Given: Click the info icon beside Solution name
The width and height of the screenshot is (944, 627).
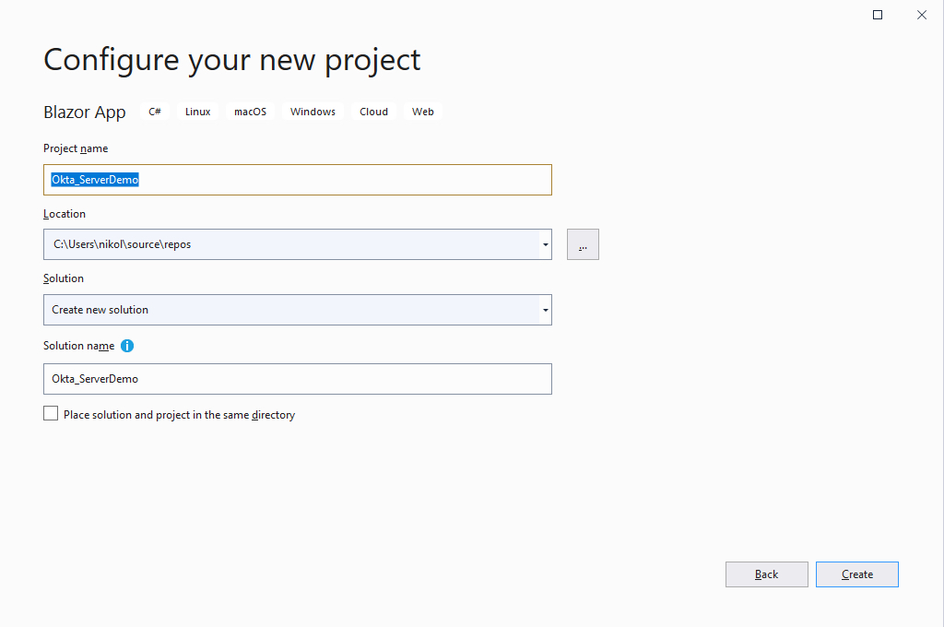Looking at the screenshot, I should point(127,346).
